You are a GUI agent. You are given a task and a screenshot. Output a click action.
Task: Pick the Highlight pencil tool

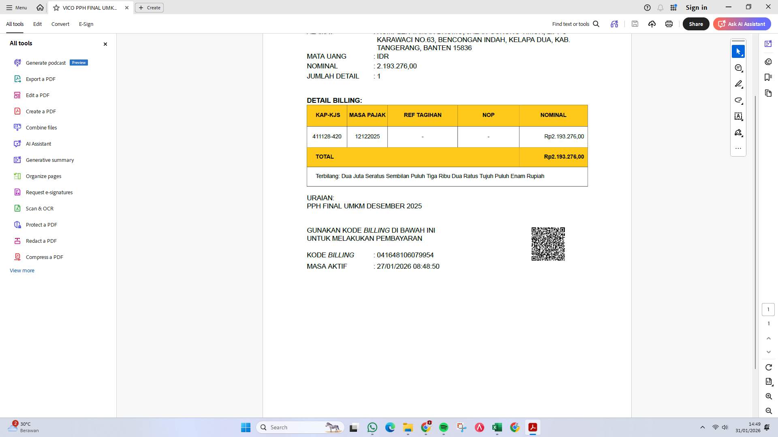coord(738,84)
